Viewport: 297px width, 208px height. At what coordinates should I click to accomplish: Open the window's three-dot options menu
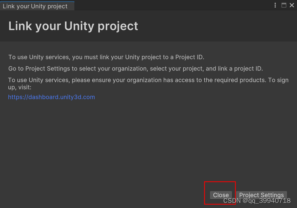point(275,5)
